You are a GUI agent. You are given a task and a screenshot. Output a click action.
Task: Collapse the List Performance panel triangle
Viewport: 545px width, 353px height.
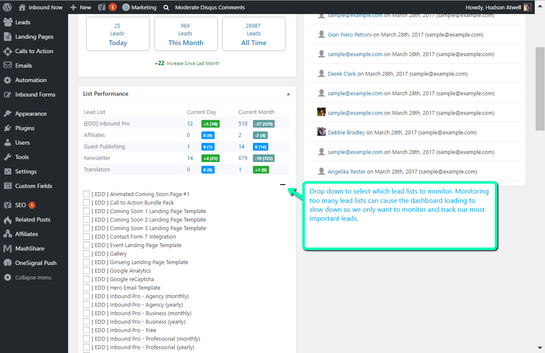[288, 94]
